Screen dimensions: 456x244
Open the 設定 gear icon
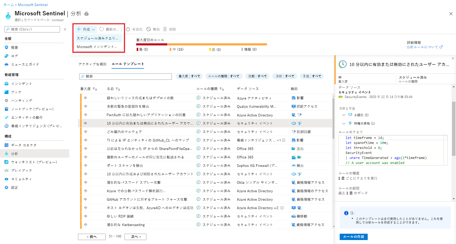(7, 187)
